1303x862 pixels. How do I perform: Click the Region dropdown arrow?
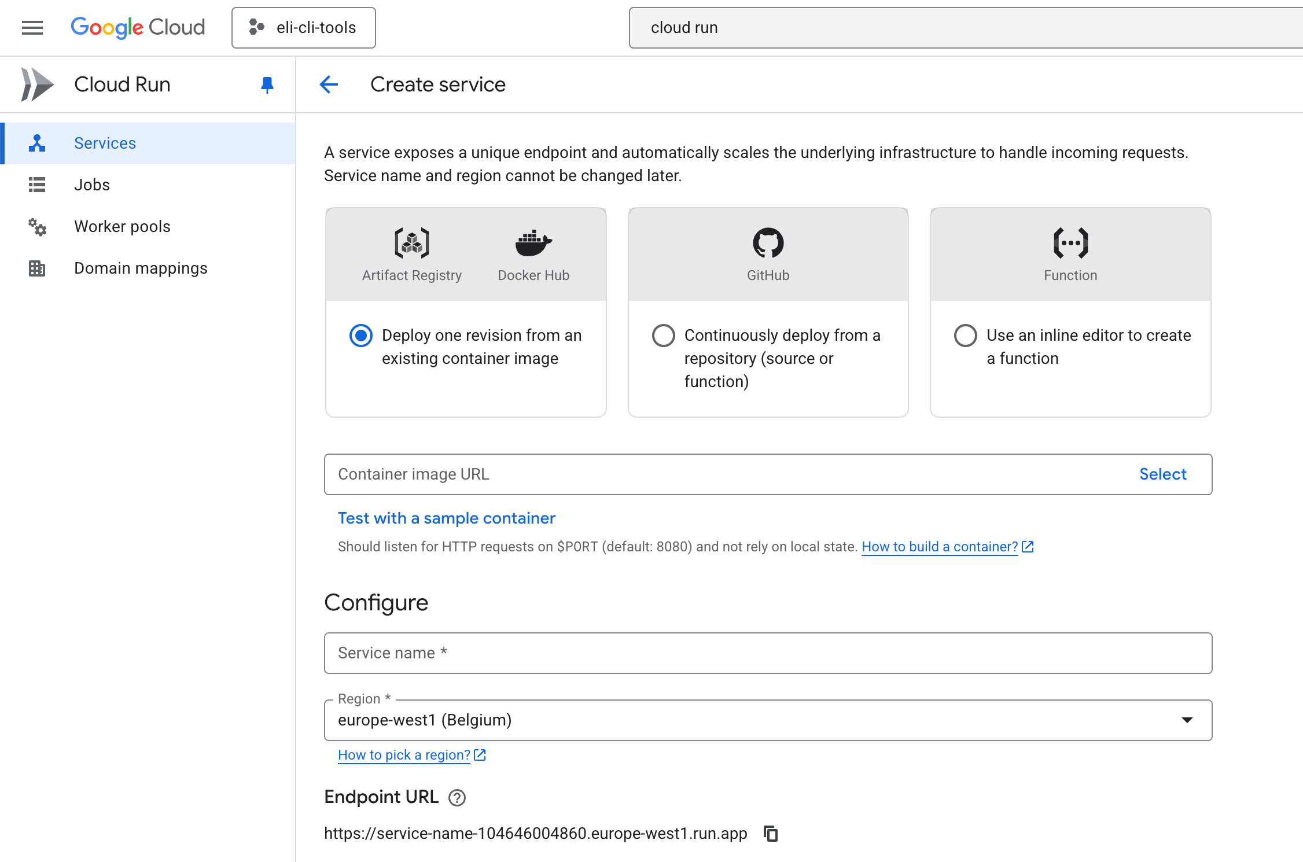tap(1187, 720)
